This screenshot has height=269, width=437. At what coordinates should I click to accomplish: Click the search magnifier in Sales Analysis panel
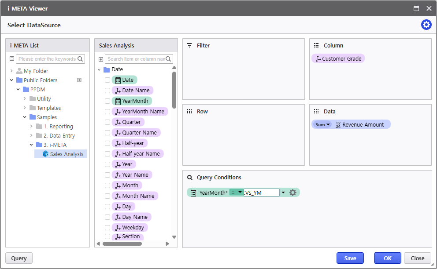[x=168, y=59]
